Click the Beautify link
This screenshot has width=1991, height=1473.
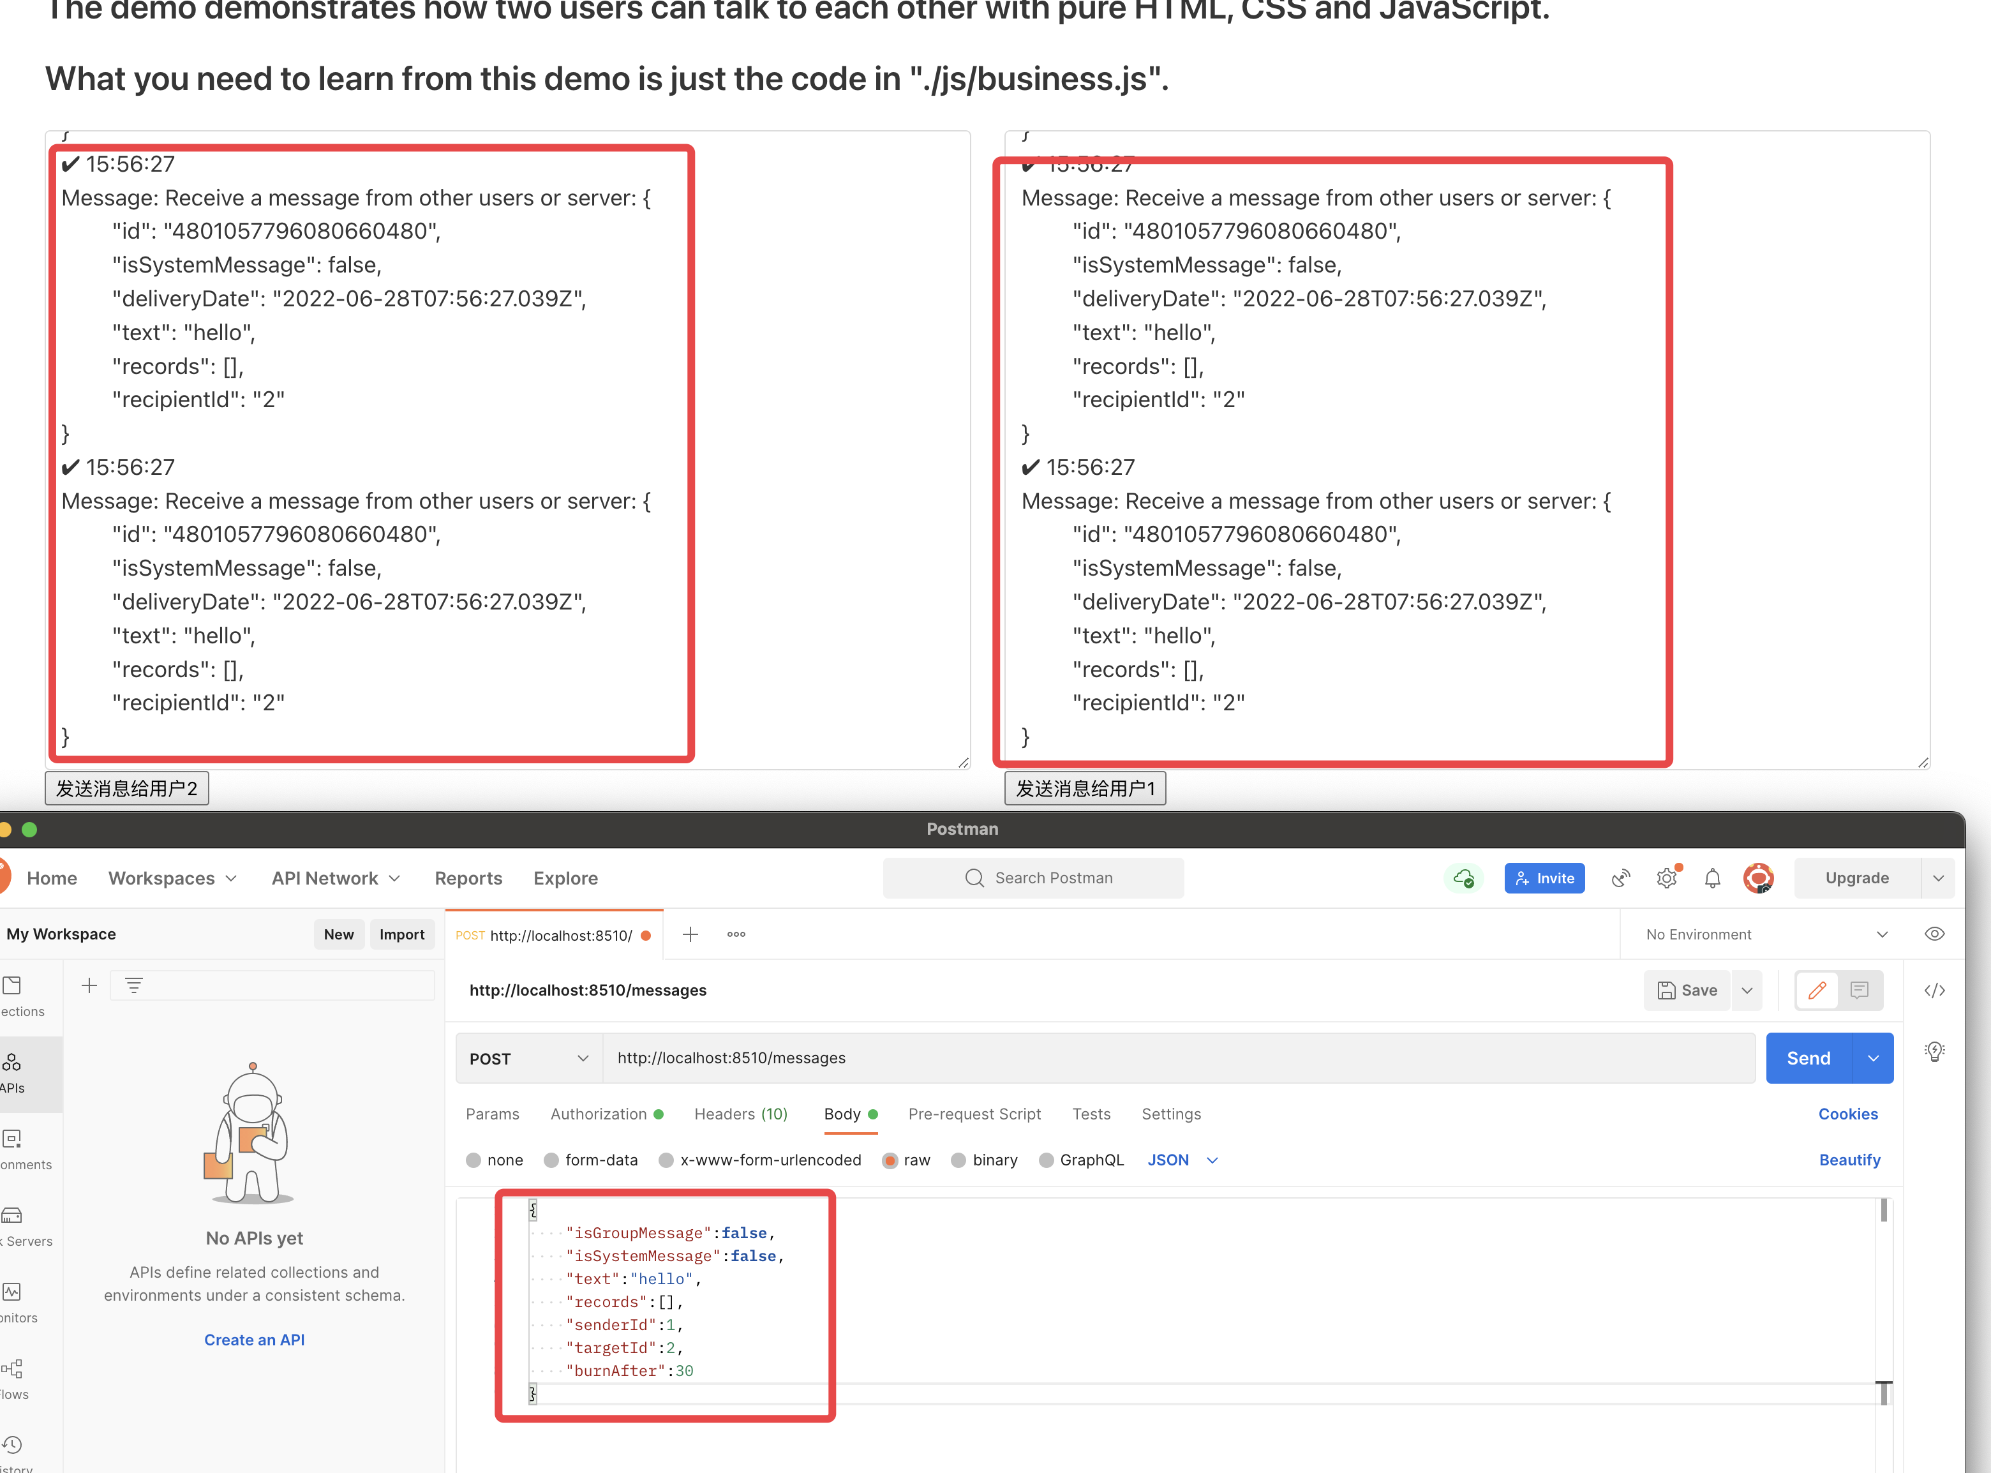(x=1849, y=1160)
